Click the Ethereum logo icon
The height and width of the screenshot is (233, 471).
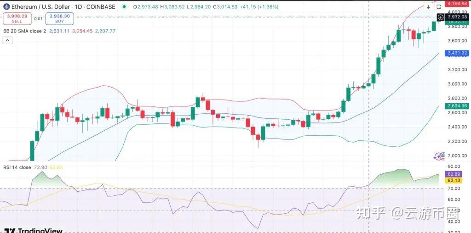tap(6, 6)
